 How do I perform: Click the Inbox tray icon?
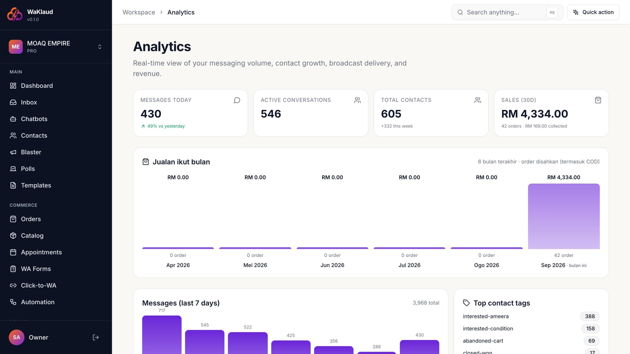click(13, 102)
